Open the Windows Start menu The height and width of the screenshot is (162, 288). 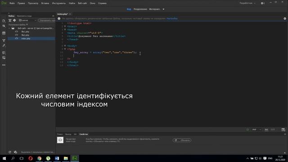(x=4, y=158)
